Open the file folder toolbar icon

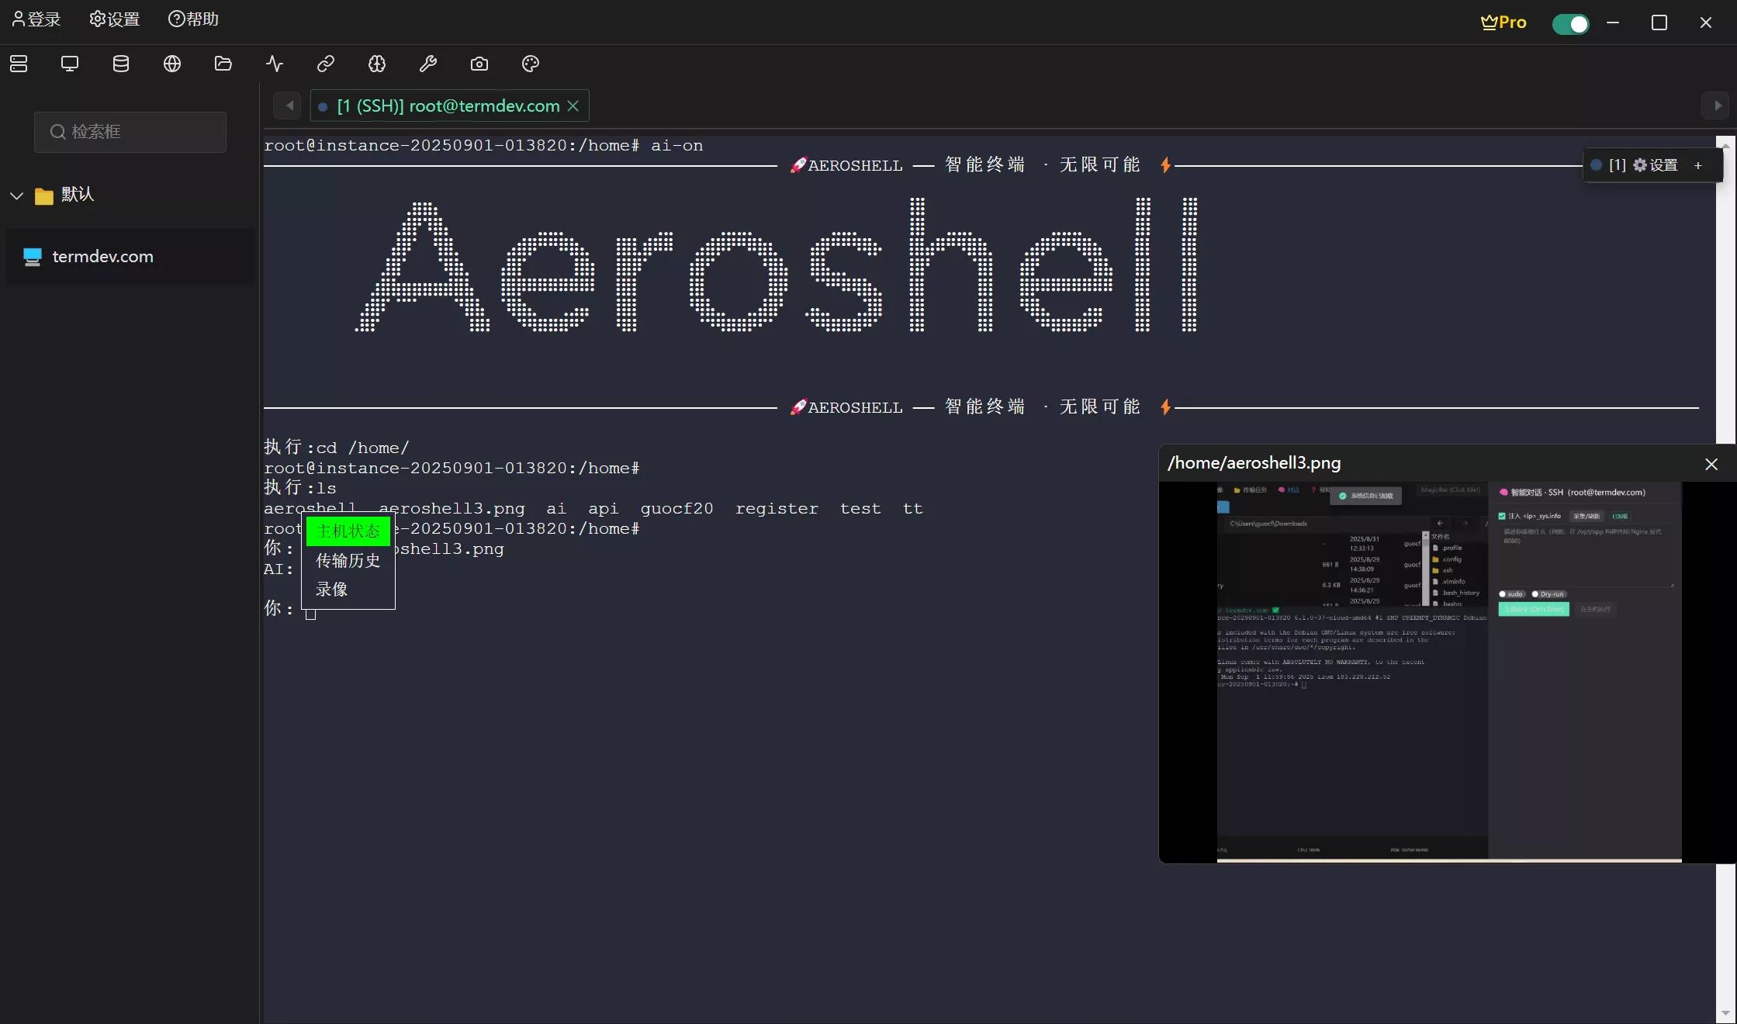223,64
